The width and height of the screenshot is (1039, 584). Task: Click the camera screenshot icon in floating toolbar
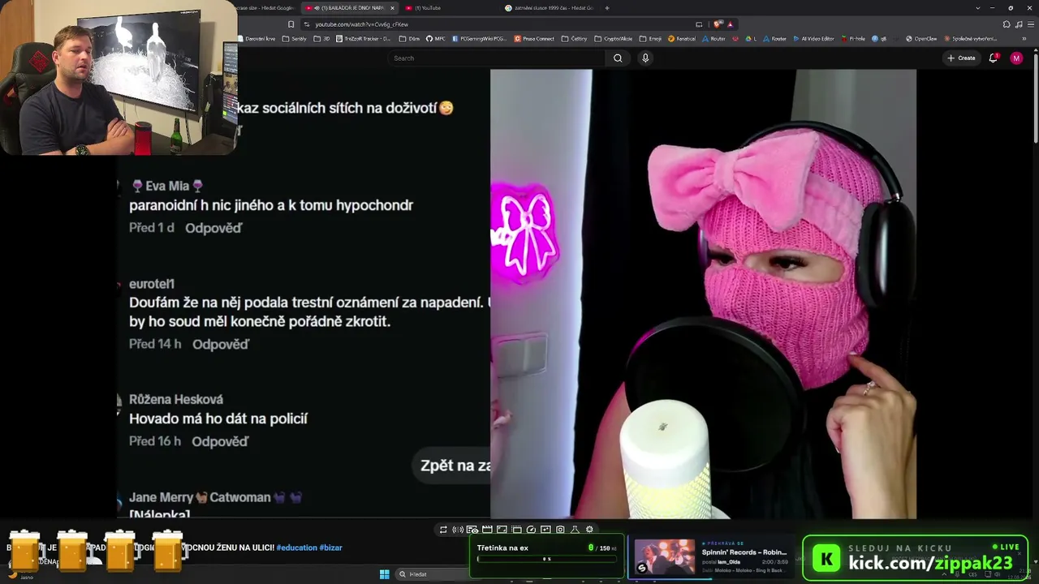(x=560, y=530)
